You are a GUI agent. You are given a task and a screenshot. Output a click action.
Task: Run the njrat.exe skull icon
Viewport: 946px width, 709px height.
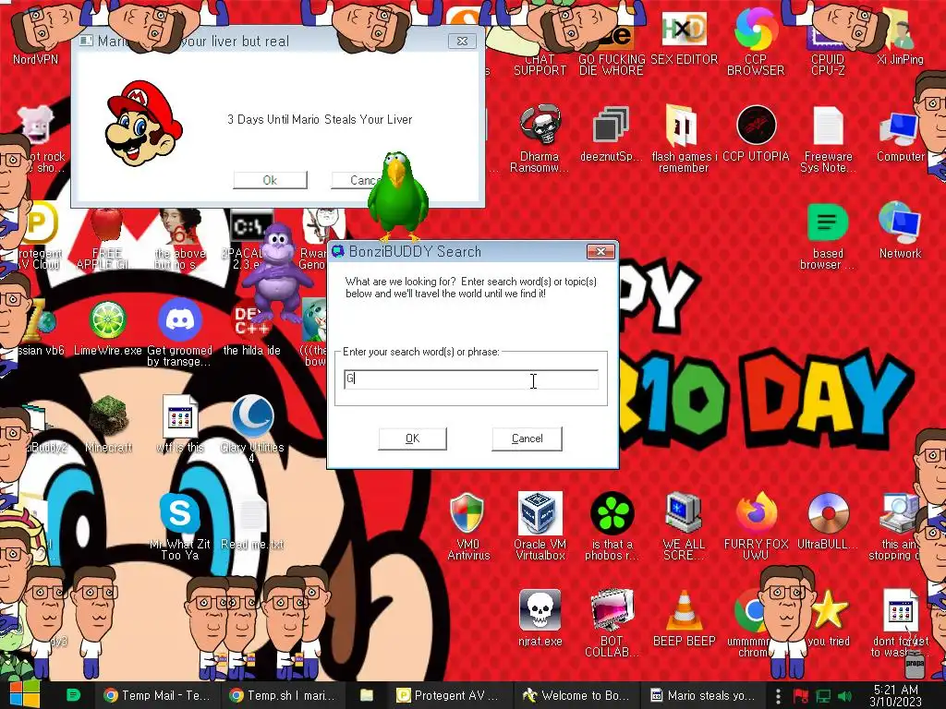(540, 619)
